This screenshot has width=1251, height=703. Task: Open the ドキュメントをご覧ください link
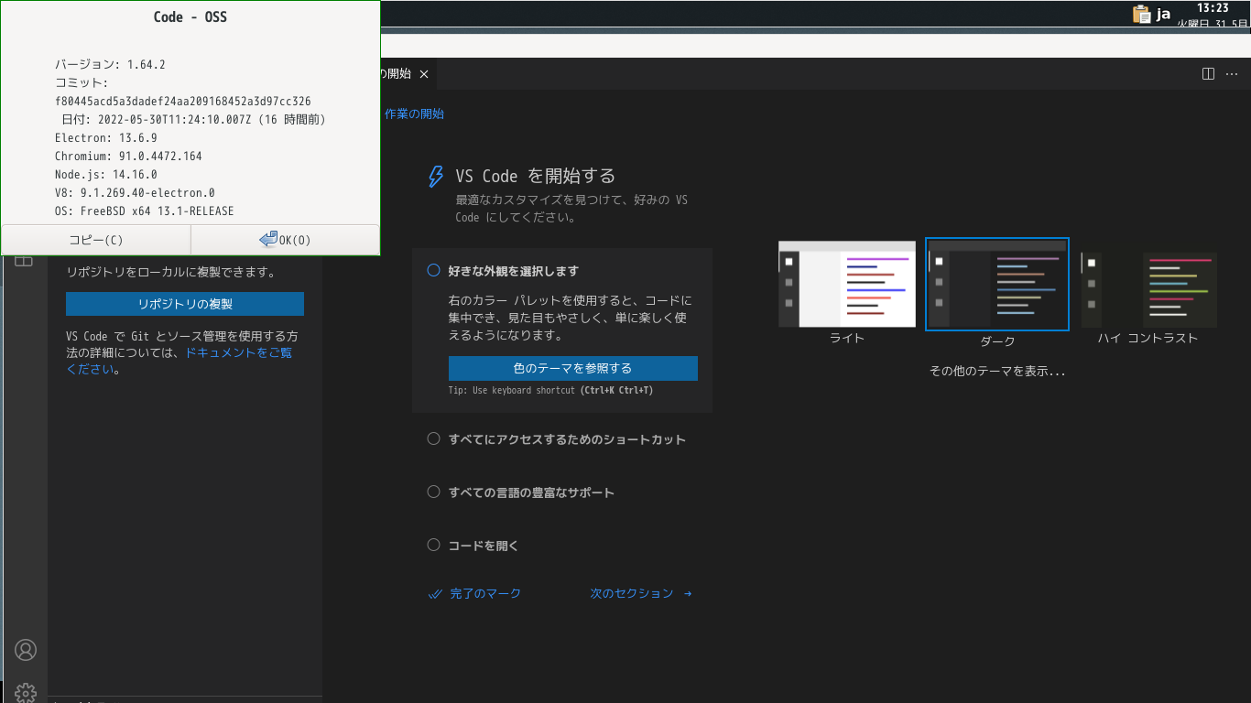tap(179, 361)
